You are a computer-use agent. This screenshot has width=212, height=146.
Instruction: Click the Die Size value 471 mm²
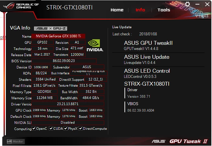(x=77, y=48)
